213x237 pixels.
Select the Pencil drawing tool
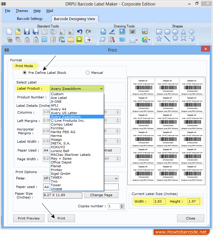tap(112, 32)
